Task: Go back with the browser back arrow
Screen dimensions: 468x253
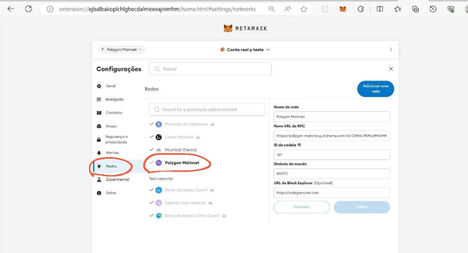Action: [11, 9]
